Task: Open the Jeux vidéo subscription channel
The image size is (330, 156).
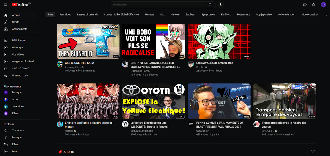Action: point(19,107)
